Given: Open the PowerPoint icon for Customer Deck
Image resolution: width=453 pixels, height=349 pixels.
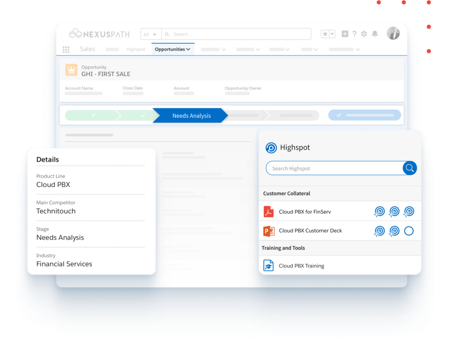Looking at the screenshot, I should coord(269,231).
